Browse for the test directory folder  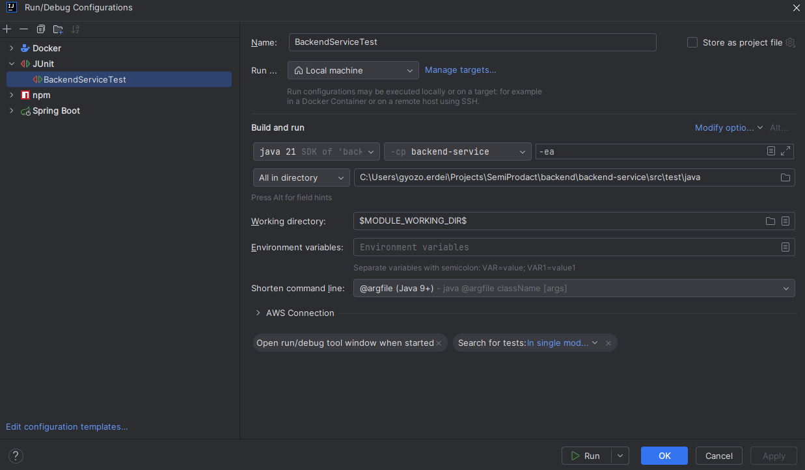tap(785, 177)
